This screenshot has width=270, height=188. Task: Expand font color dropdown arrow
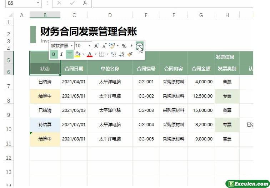[95, 54]
